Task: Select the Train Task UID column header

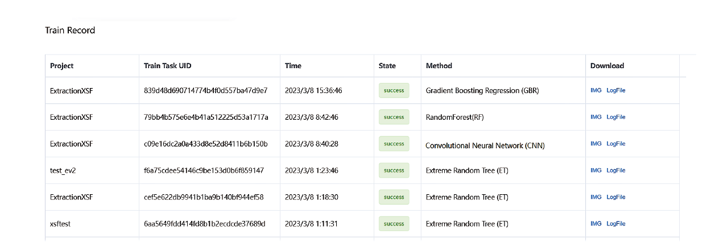Action: coord(168,66)
